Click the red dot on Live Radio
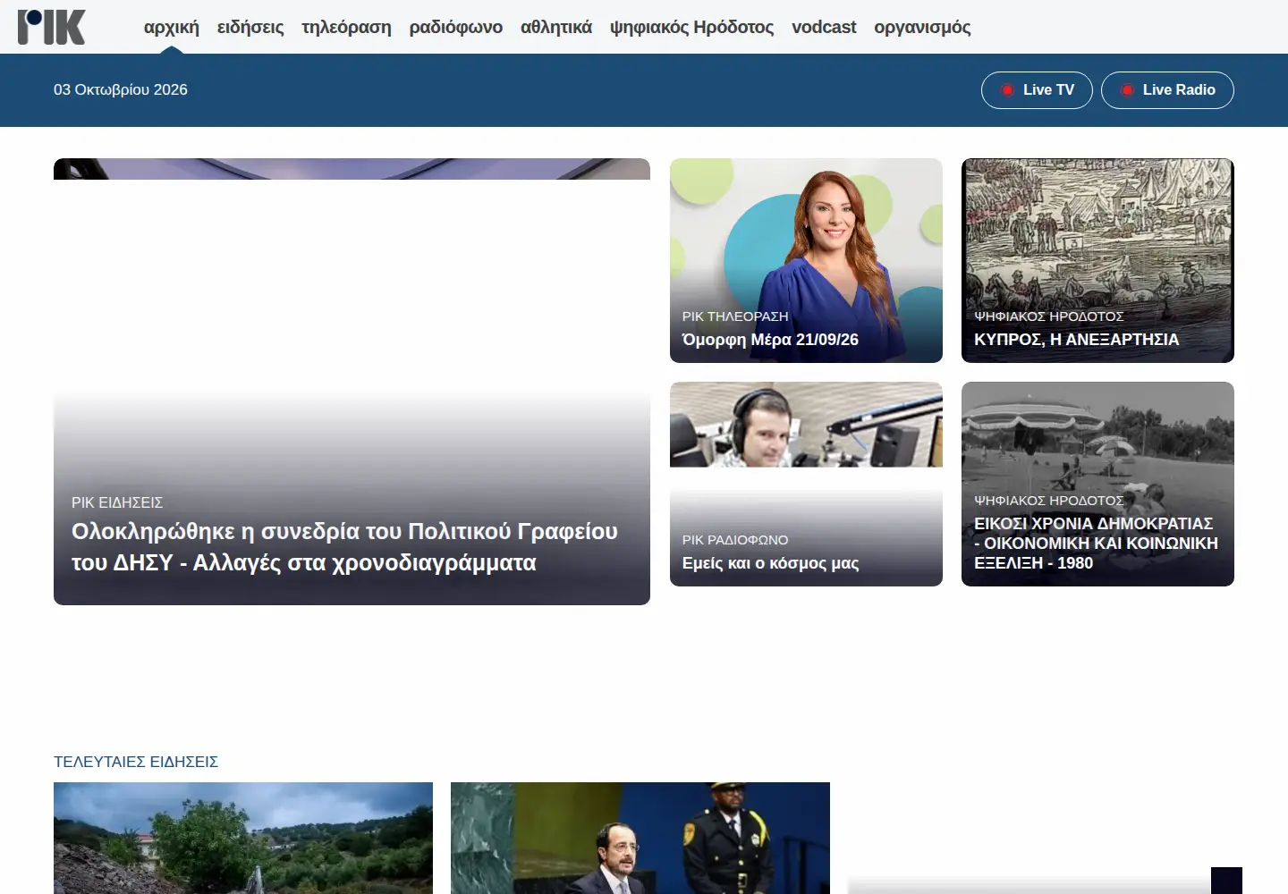 pyautogui.click(x=1127, y=90)
